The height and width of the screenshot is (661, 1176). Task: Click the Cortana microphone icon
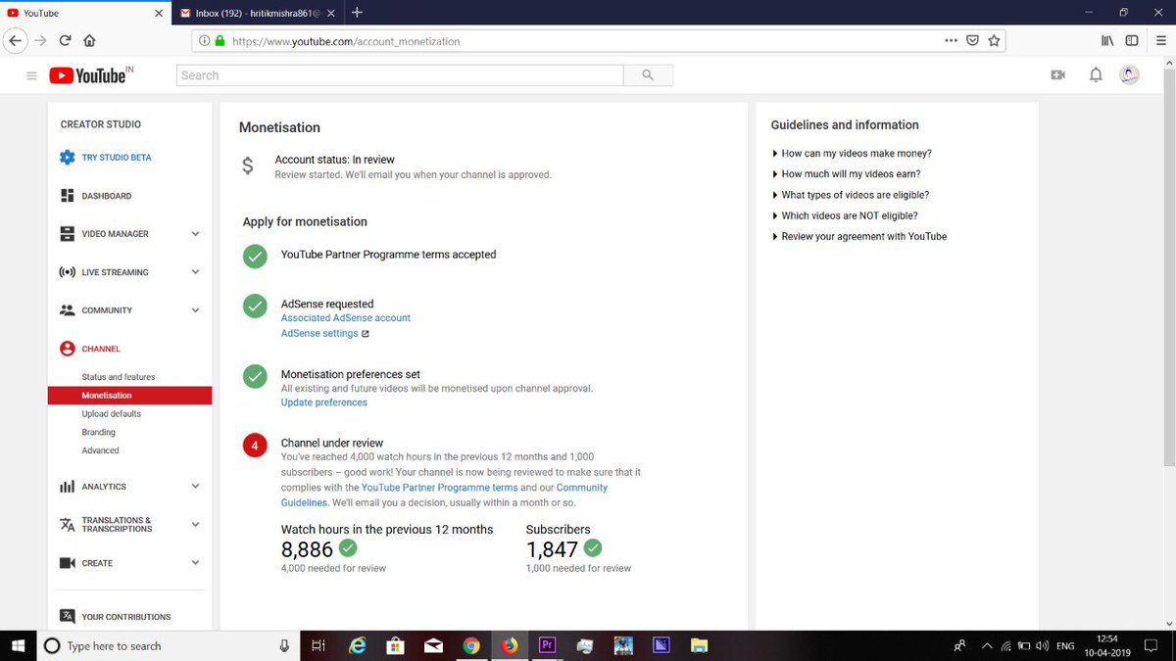point(284,645)
